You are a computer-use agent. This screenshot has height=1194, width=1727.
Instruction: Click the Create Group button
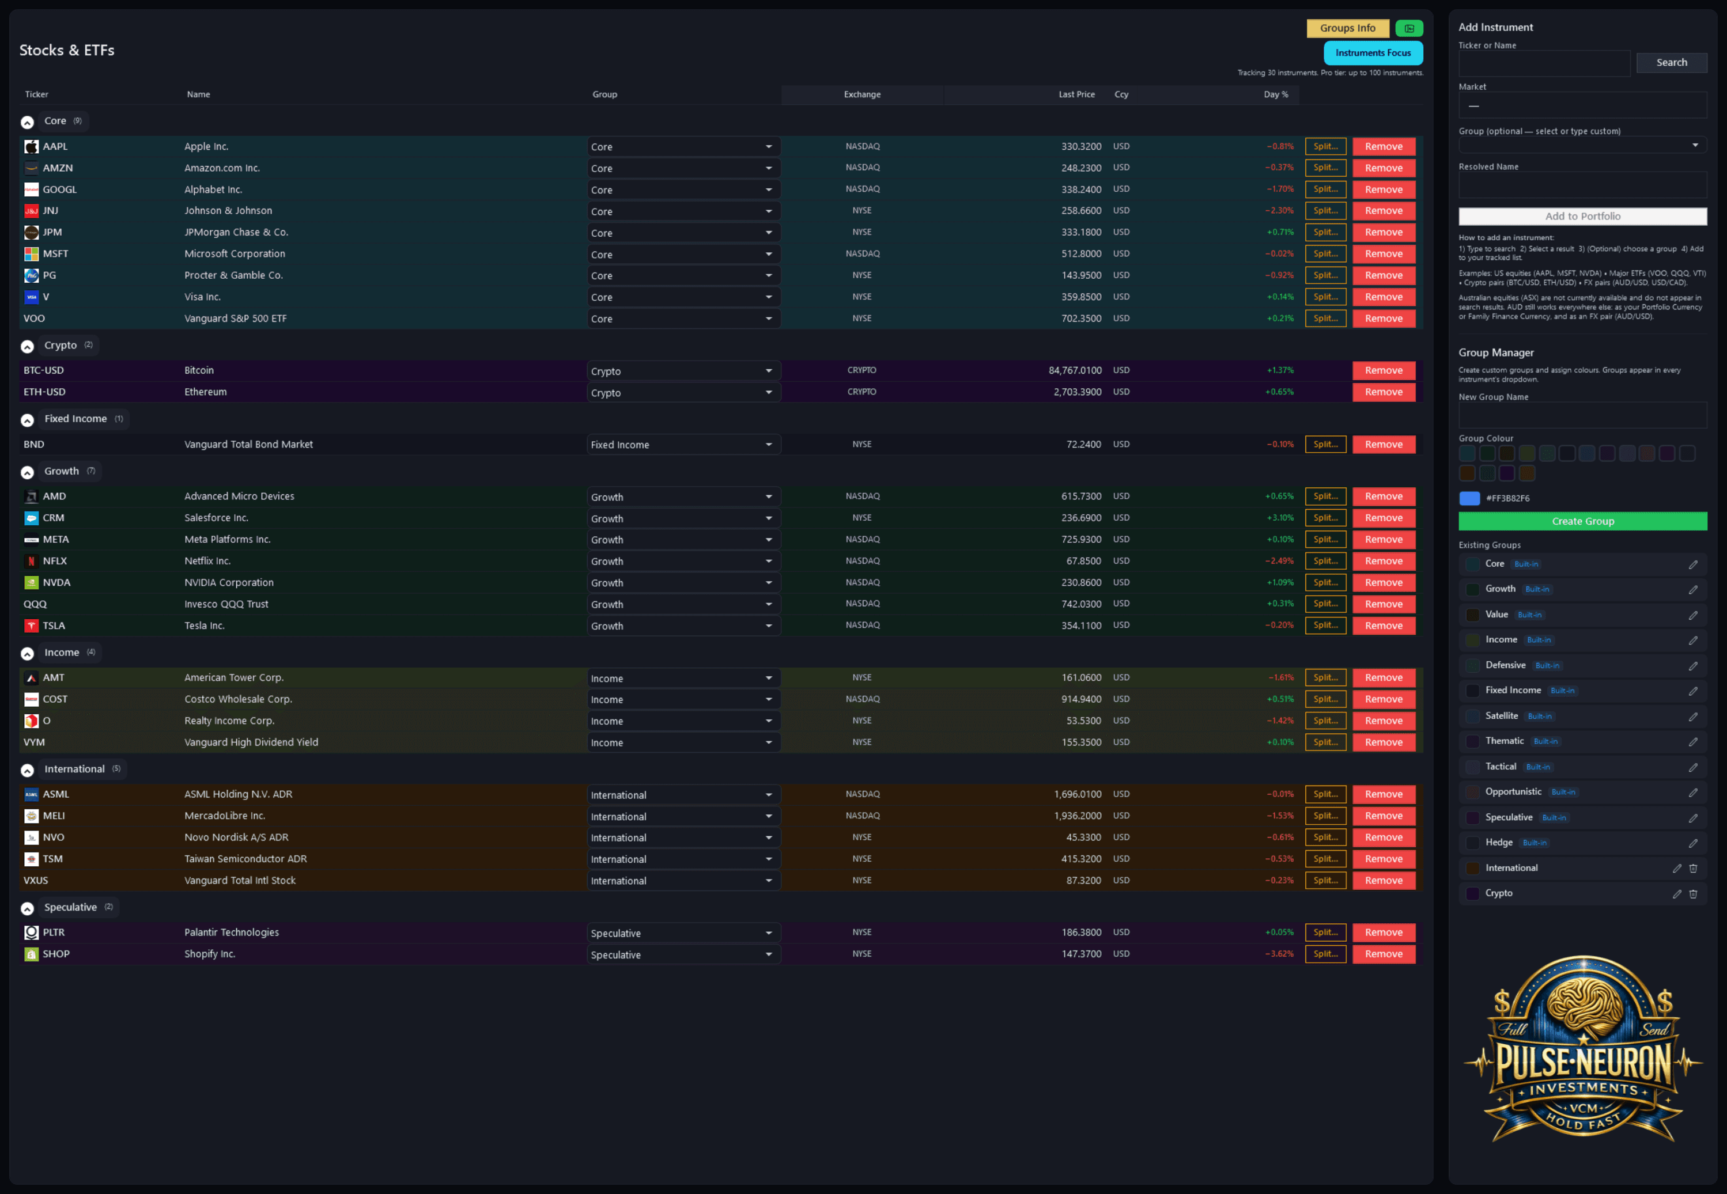[1582, 521]
